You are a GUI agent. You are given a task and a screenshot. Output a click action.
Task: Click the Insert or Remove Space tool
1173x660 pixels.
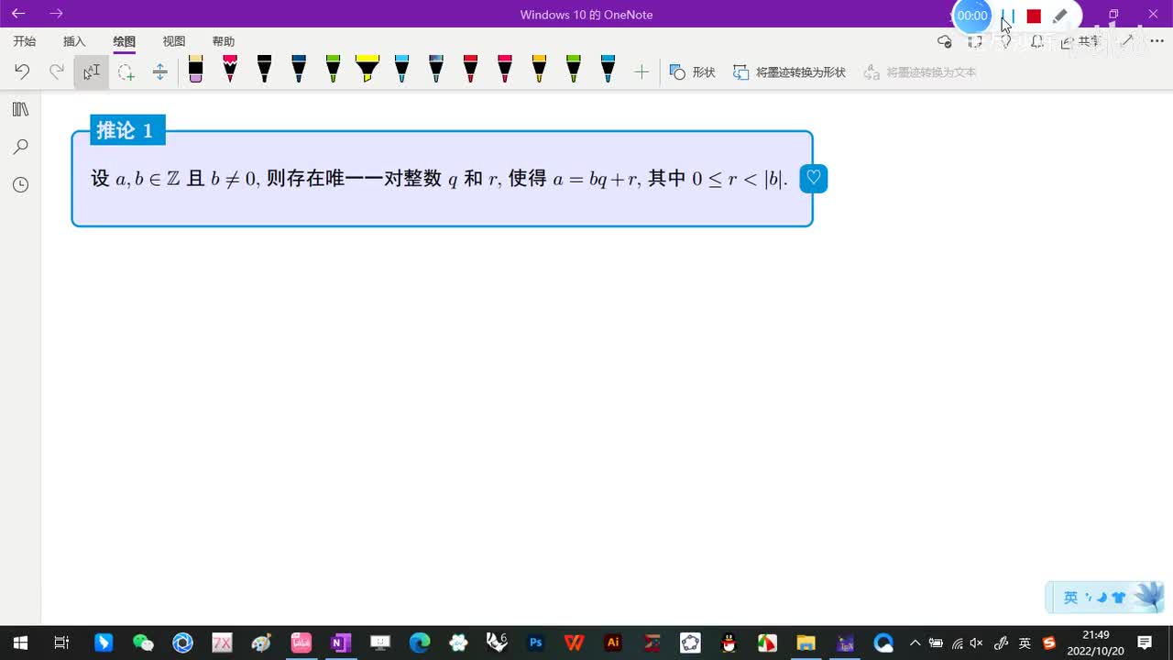click(159, 71)
